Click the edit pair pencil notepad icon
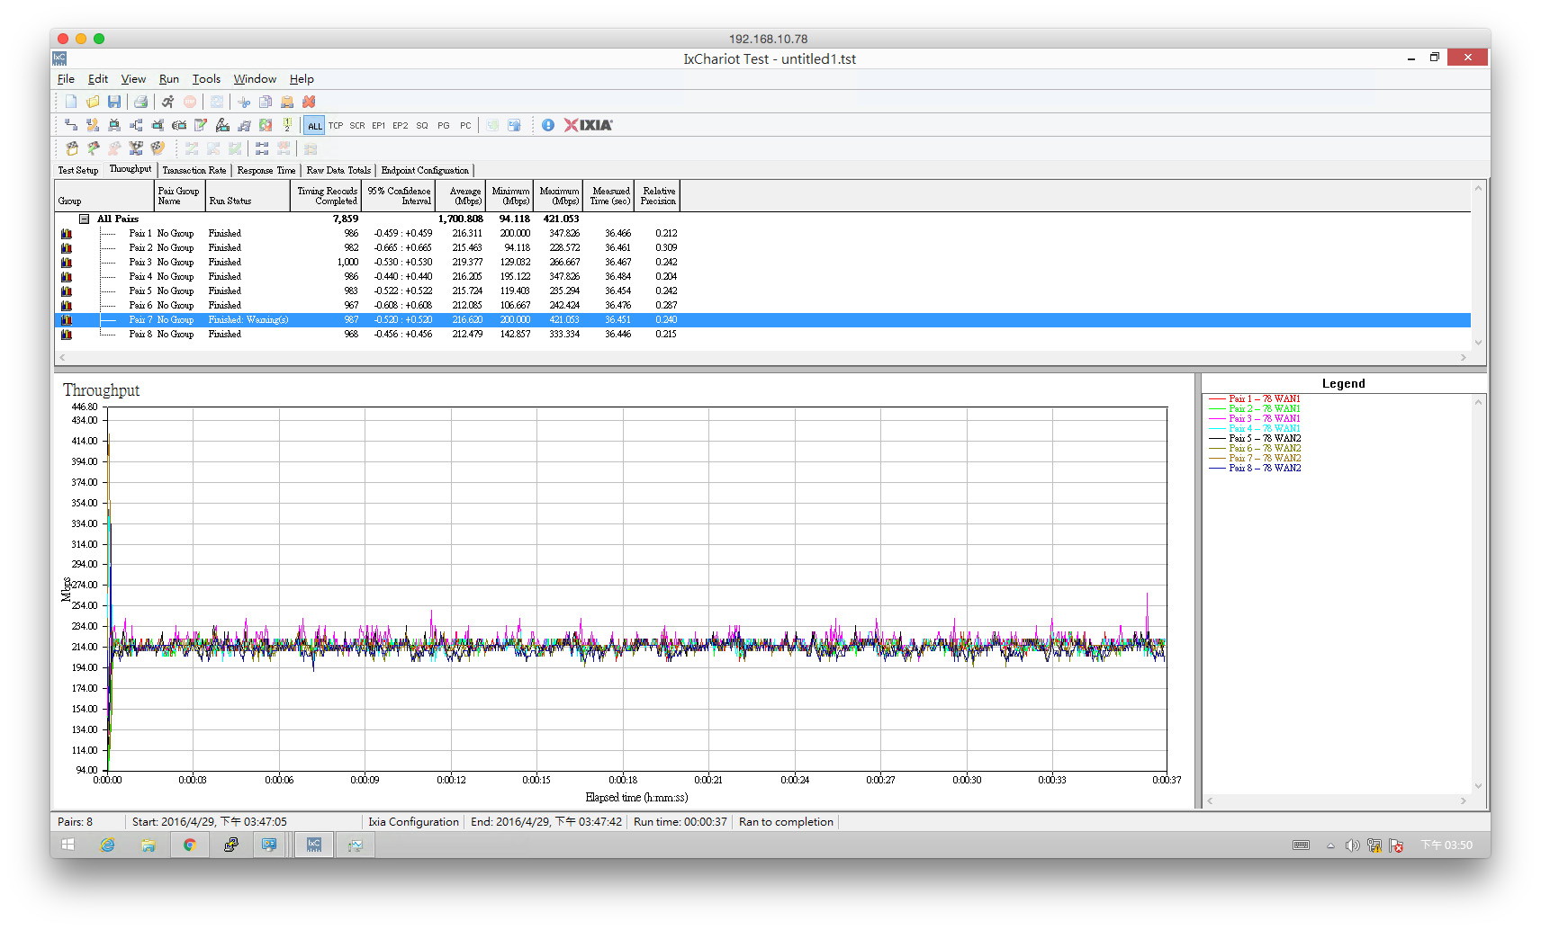The height and width of the screenshot is (930, 1541). pyautogui.click(x=201, y=125)
